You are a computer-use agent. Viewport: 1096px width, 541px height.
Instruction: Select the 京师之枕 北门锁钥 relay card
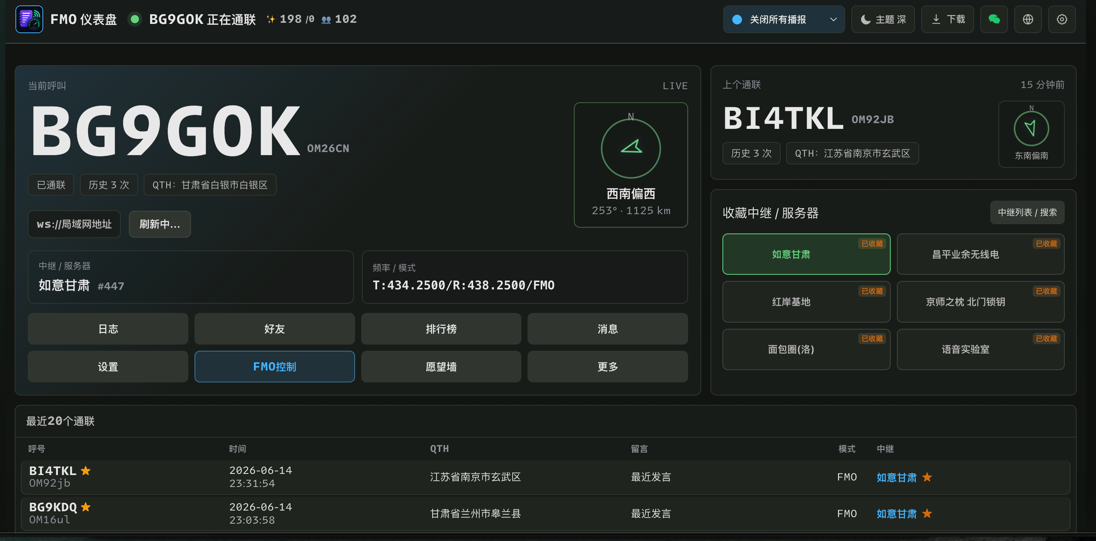coord(980,301)
